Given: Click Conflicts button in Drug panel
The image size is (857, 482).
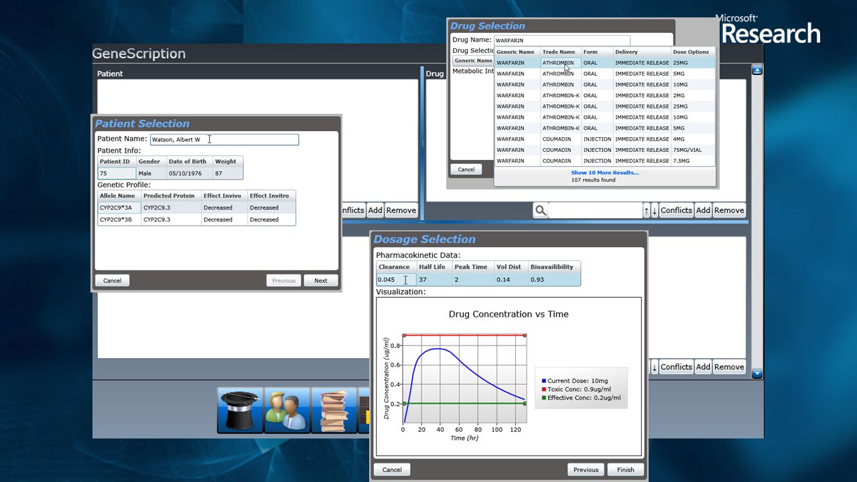Looking at the screenshot, I should [x=676, y=210].
